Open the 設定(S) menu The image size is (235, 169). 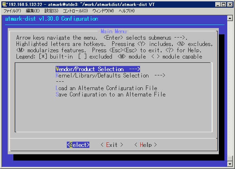(51, 11)
